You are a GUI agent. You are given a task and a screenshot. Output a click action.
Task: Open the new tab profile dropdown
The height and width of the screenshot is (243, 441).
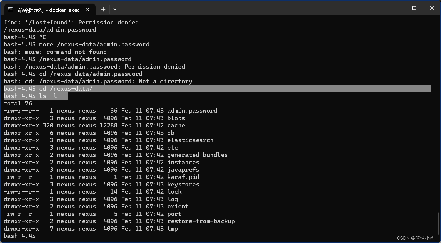[115, 10]
